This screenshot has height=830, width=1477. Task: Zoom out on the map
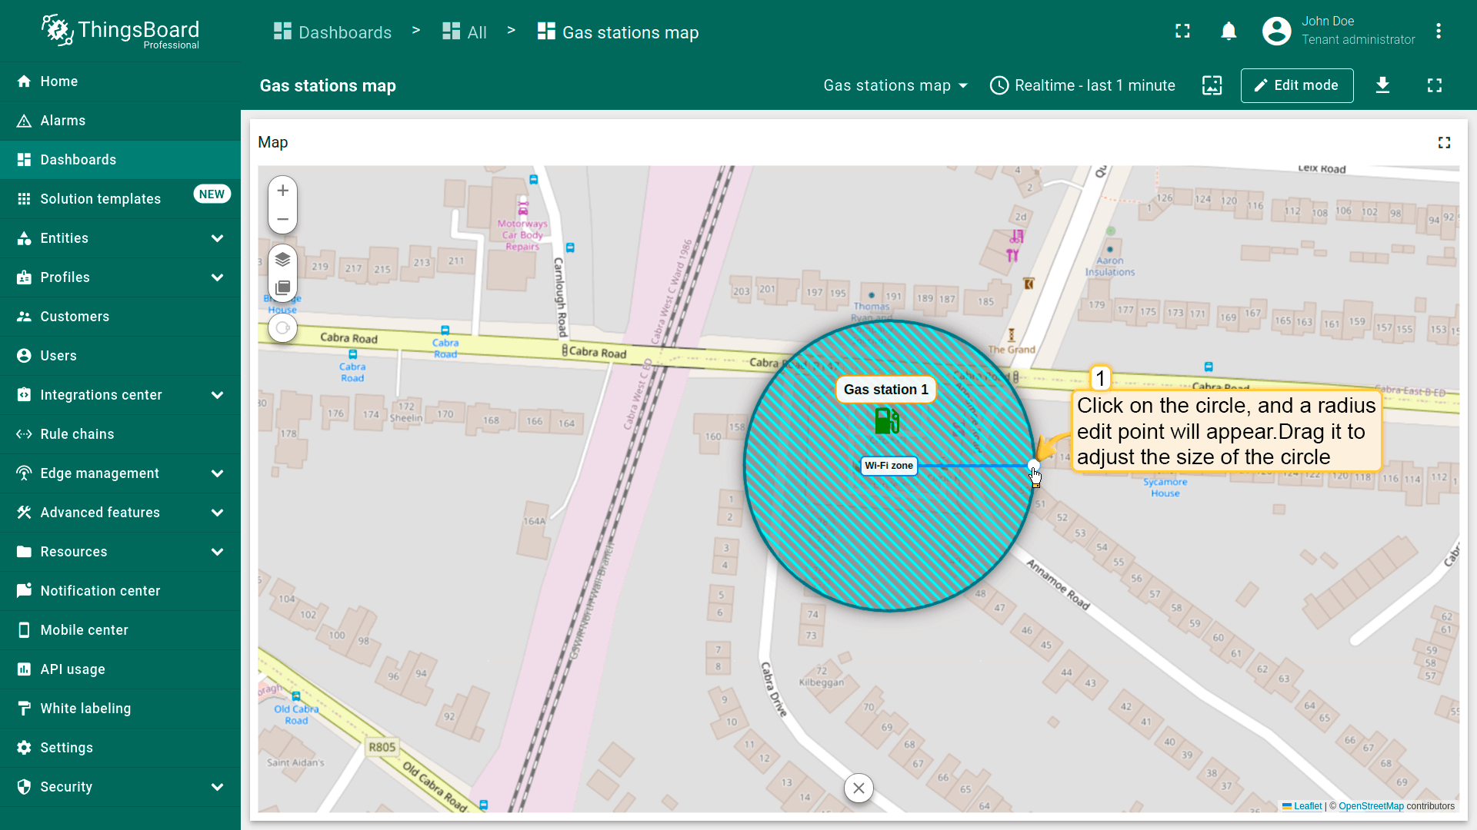[x=282, y=219]
